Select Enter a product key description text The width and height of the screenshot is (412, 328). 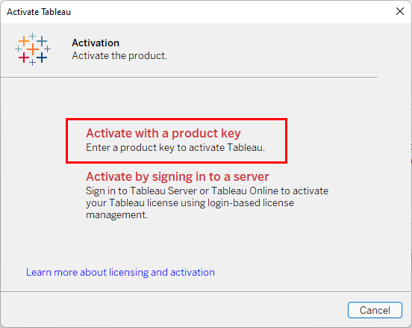[x=175, y=147]
